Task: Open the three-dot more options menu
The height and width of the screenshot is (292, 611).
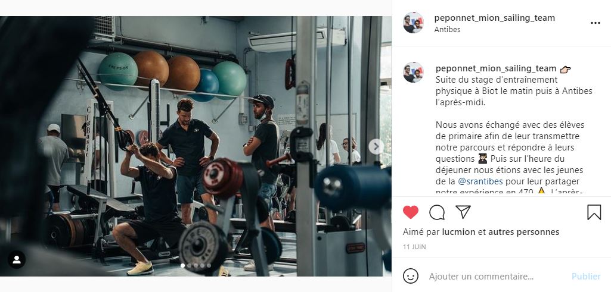Action: [595, 23]
